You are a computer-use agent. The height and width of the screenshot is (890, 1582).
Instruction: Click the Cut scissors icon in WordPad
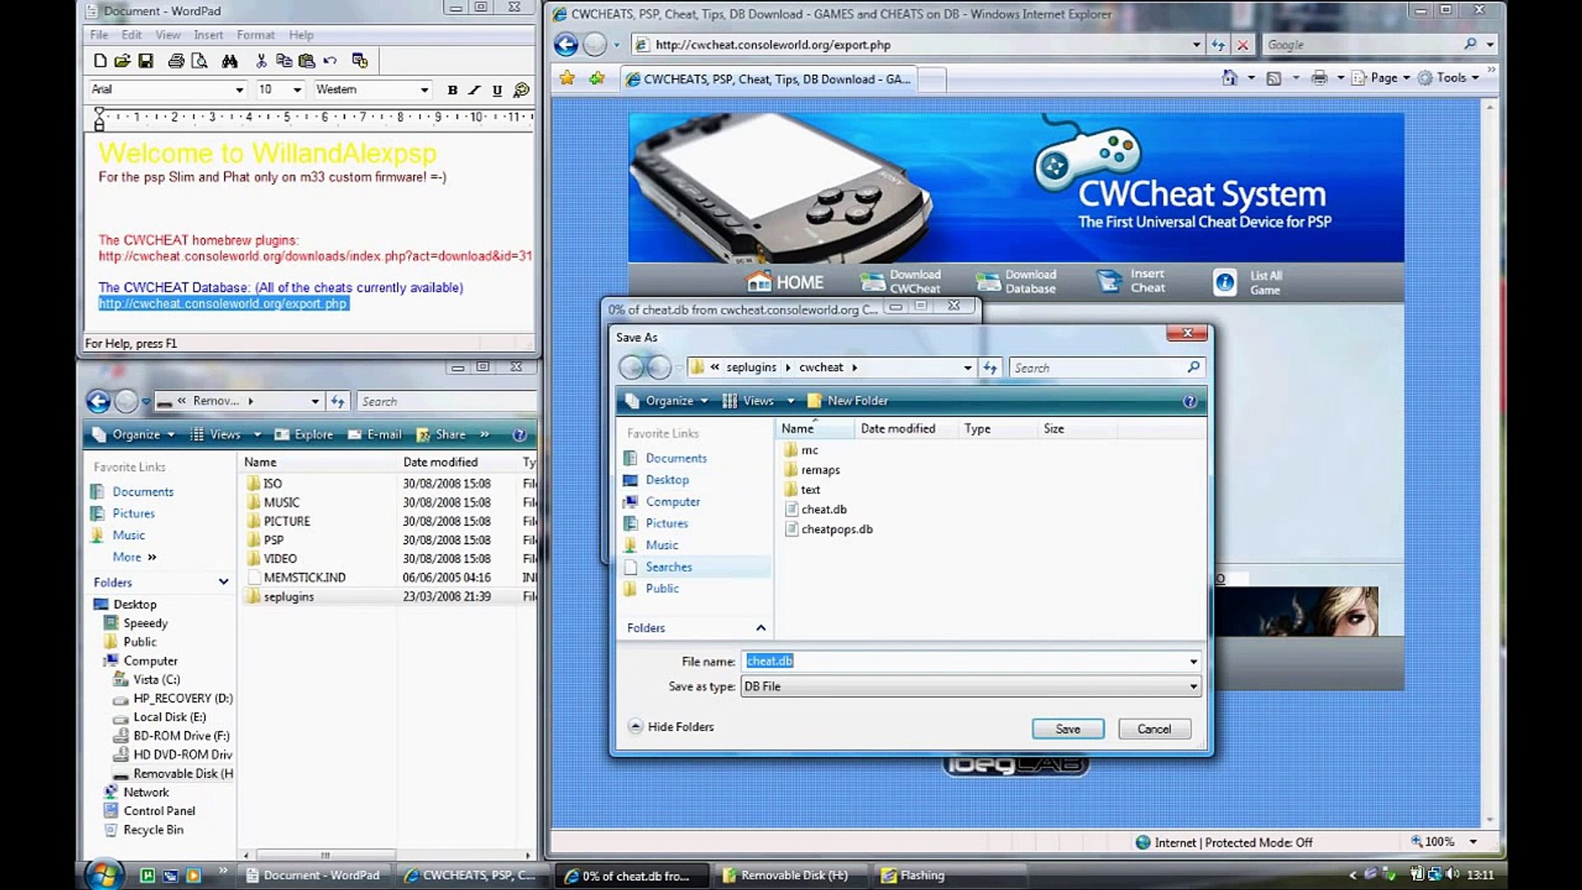pos(261,61)
